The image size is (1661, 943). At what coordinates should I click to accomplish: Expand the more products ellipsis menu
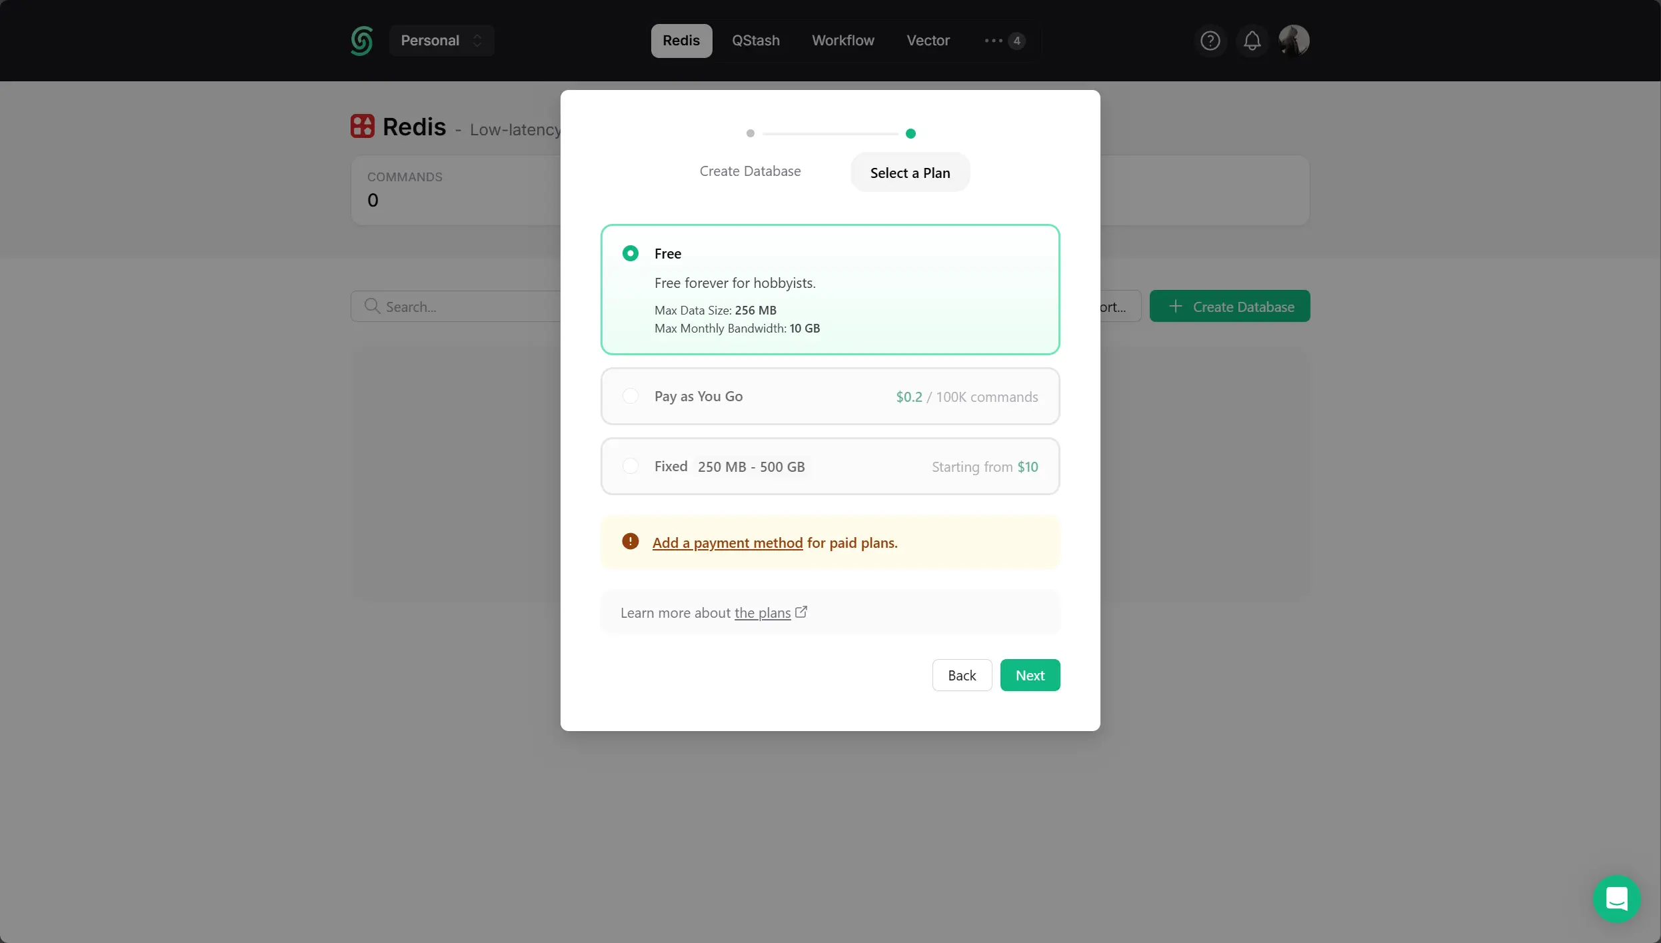click(1004, 41)
